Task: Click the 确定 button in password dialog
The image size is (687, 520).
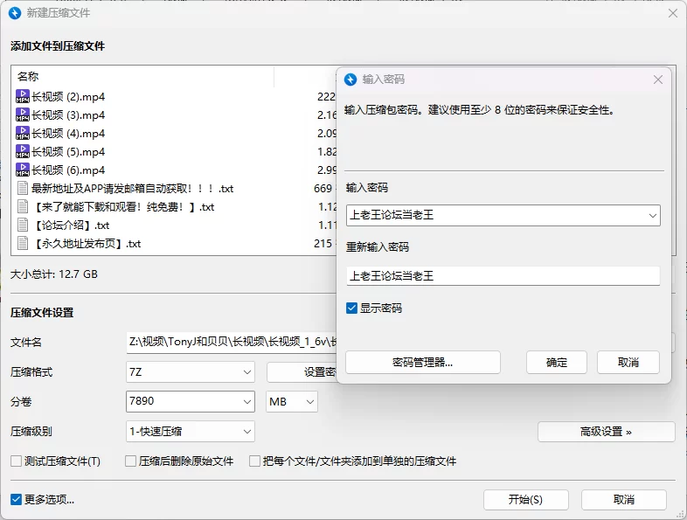Action: click(x=557, y=363)
